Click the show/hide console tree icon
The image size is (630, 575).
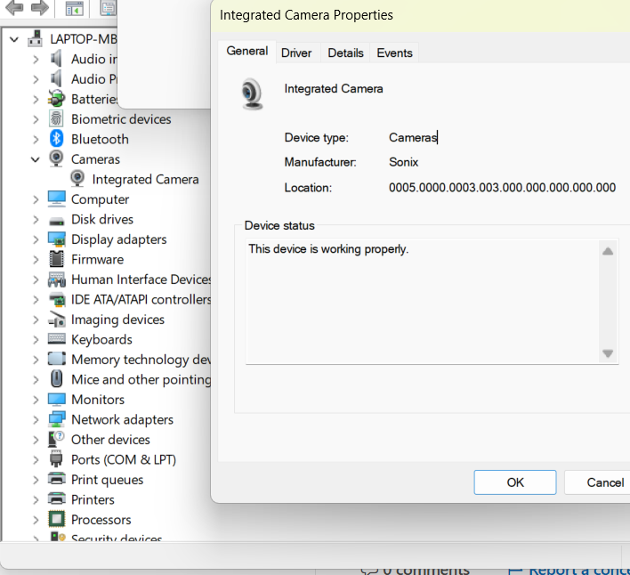pos(75,8)
